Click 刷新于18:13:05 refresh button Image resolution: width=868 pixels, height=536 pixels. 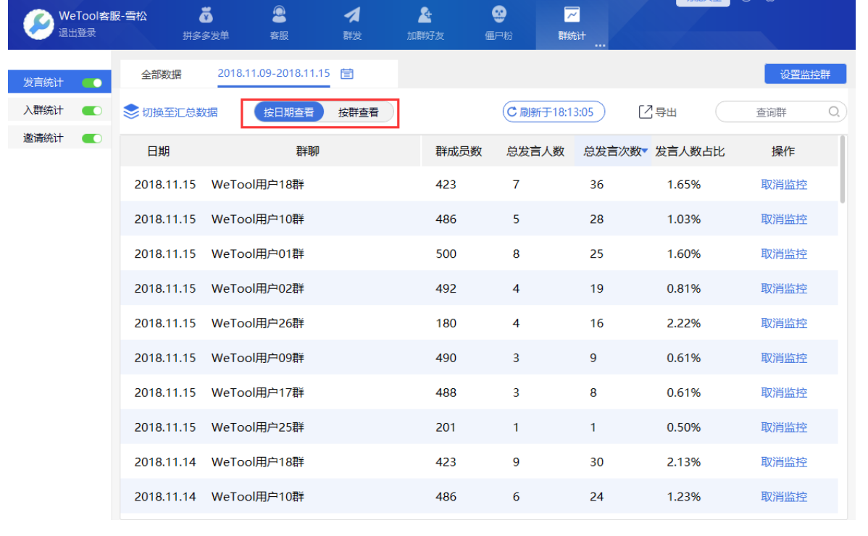(554, 112)
